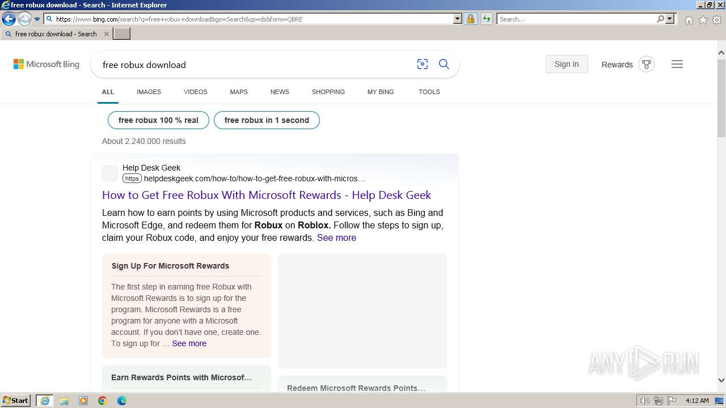Click the Action Center flag tray icon
The width and height of the screenshot is (726, 408).
672,401
